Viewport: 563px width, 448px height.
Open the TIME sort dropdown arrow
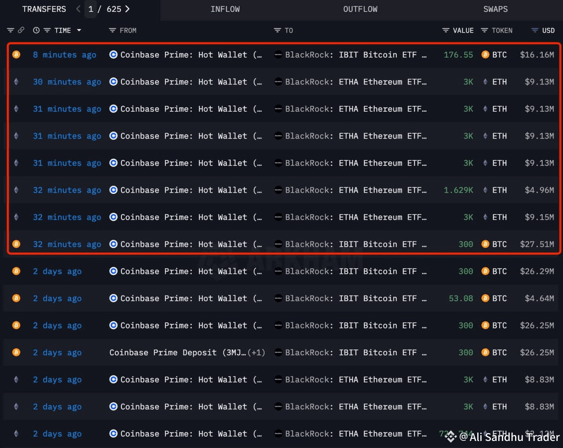point(79,30)
